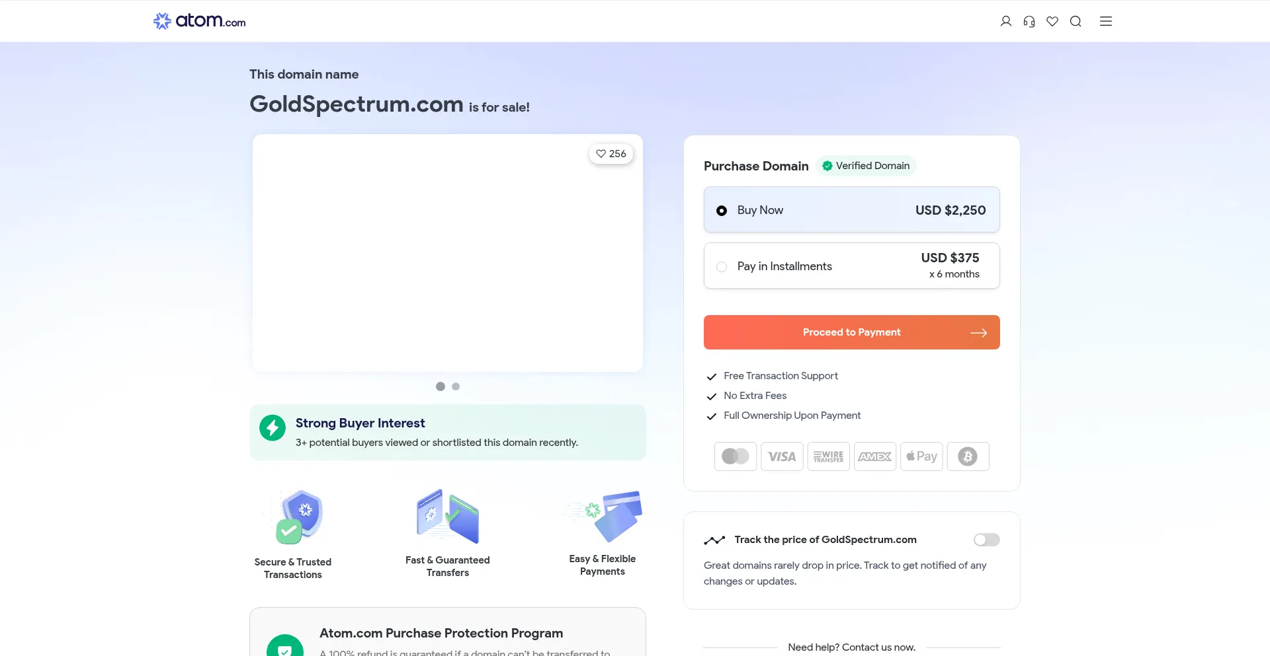Click the Amex payment icon
This screenshot has height=656, width=1270.
tap(875, 456)
